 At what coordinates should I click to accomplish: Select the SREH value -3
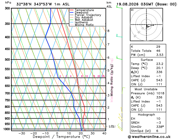click(159, 123)
